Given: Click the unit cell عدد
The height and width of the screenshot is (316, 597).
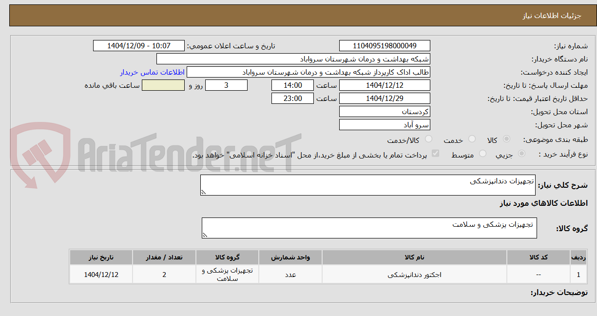Looking at the screenshot, I should (x=290, y=275).
